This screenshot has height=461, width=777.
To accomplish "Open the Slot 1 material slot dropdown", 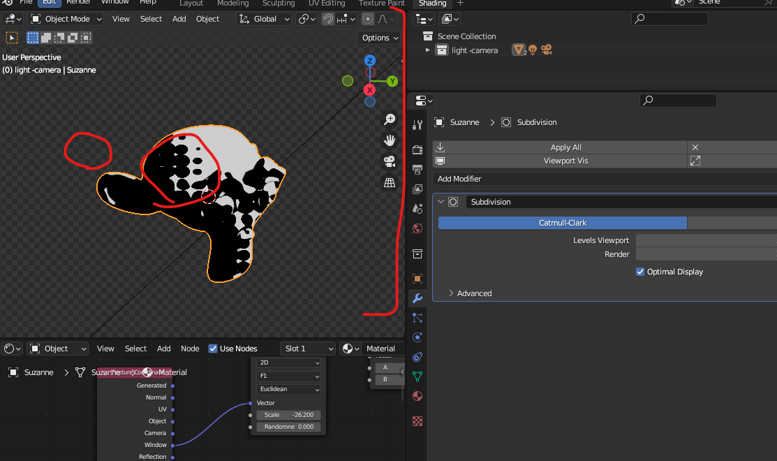I will (x=307, y=349).
